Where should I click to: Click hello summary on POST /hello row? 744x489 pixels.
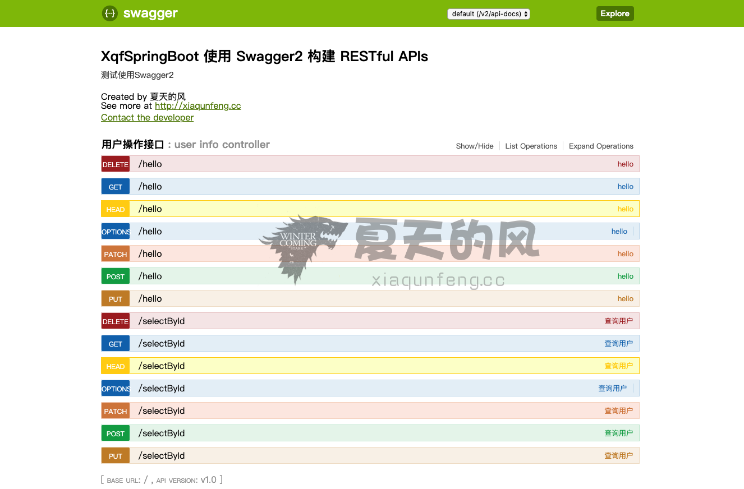(626, 276)
